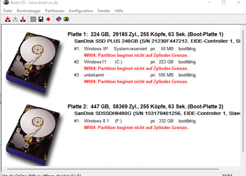Open the Konfiguration menu
This screenshot has height=176, width=246.
click(x=81, y=11)
